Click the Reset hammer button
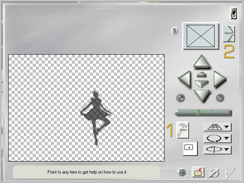The image size is (244, 183). tap(183, 130)
